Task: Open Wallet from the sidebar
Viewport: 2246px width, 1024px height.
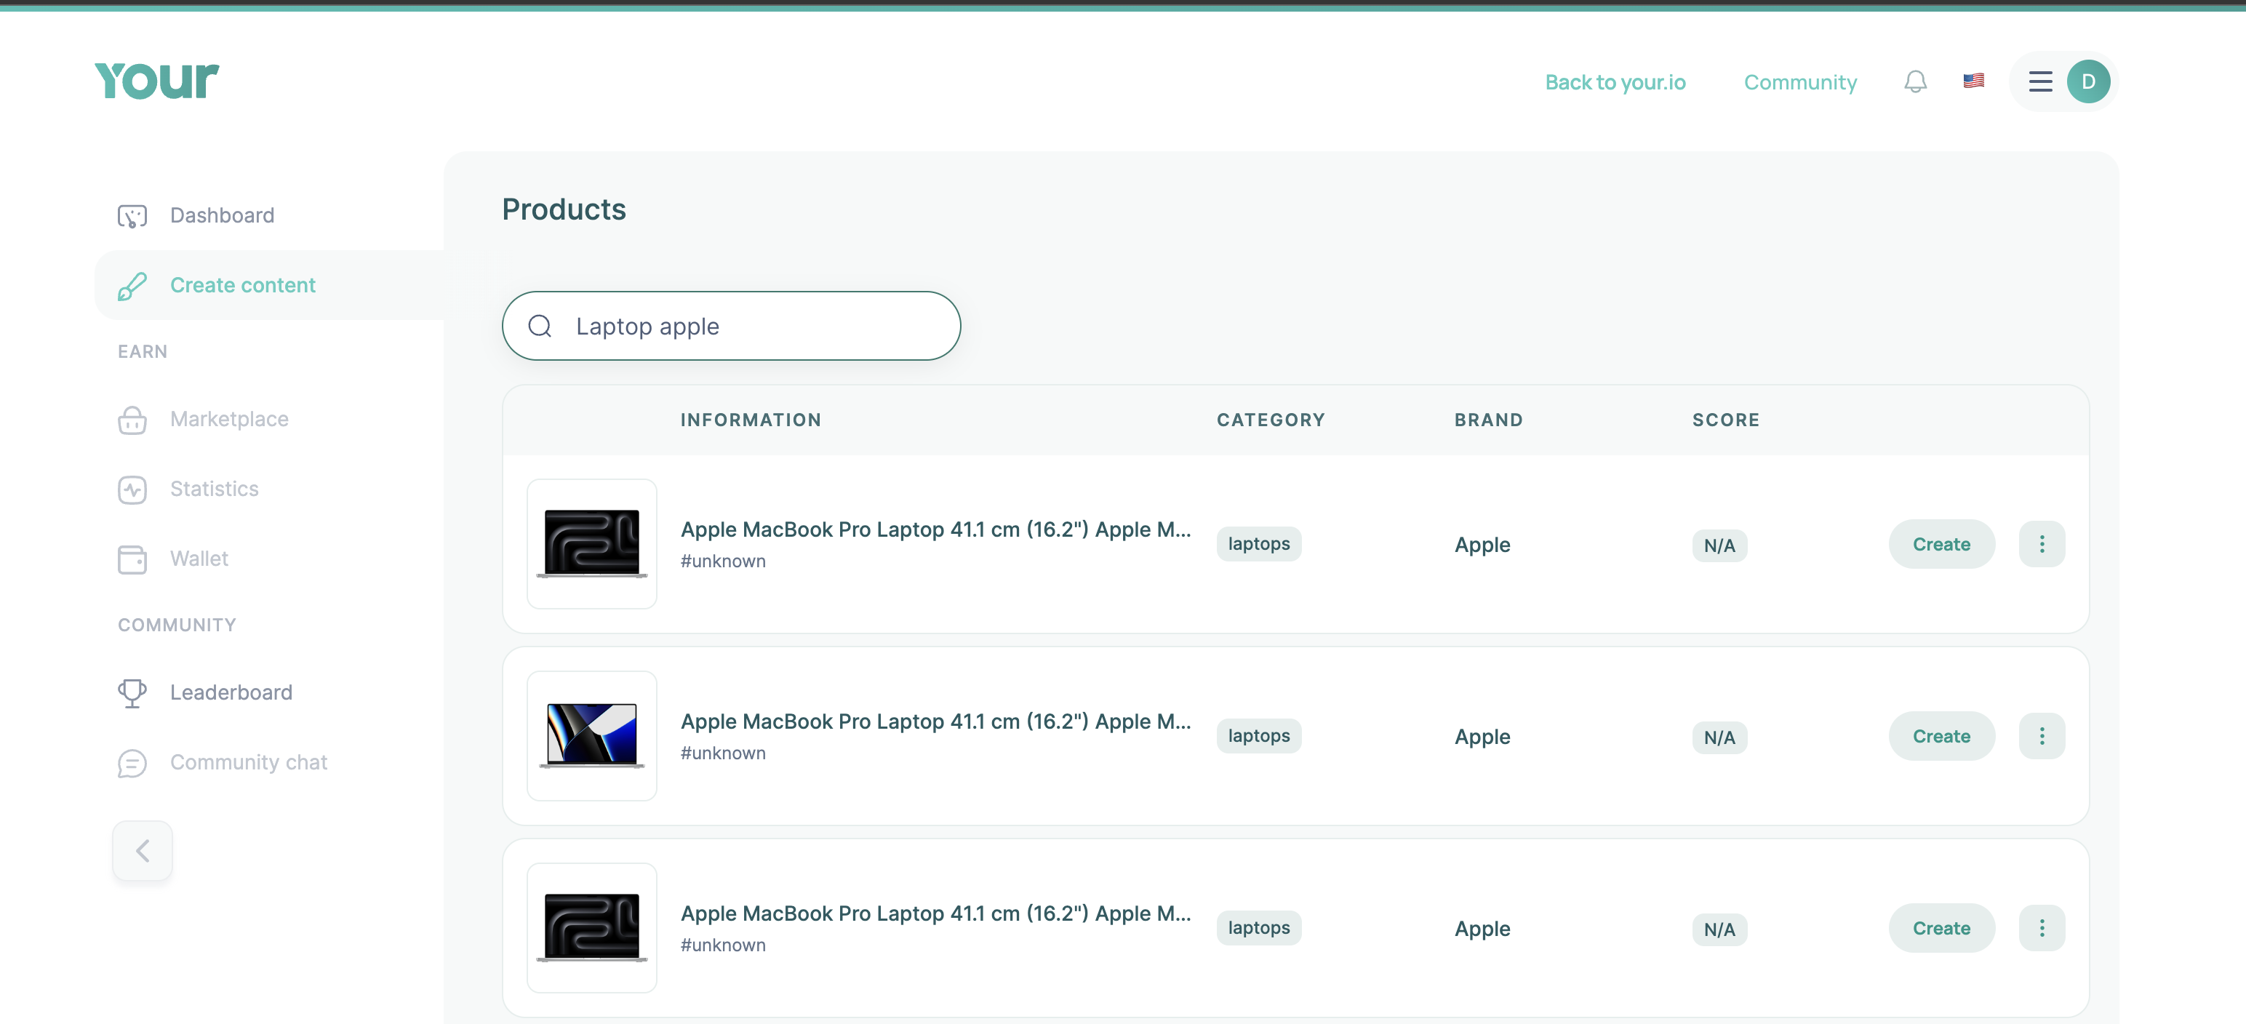Action: pos(199,559)
